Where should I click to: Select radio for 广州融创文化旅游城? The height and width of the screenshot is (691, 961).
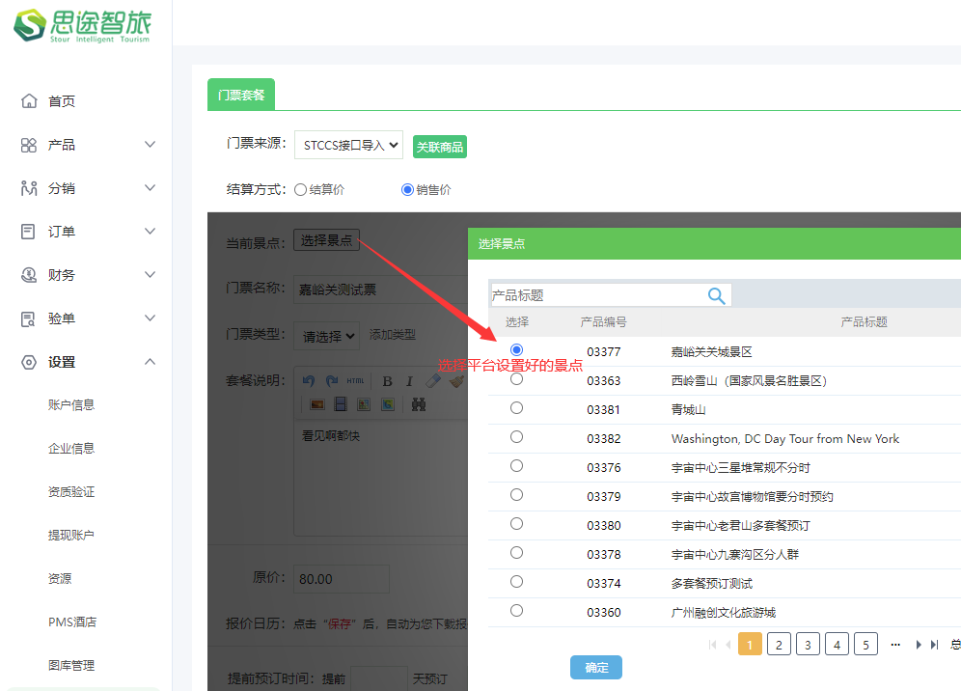point(517,611)
